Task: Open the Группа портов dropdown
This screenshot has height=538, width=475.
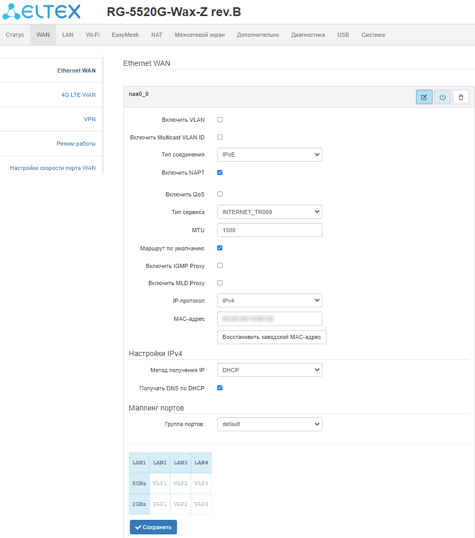Action: [270, 424]
